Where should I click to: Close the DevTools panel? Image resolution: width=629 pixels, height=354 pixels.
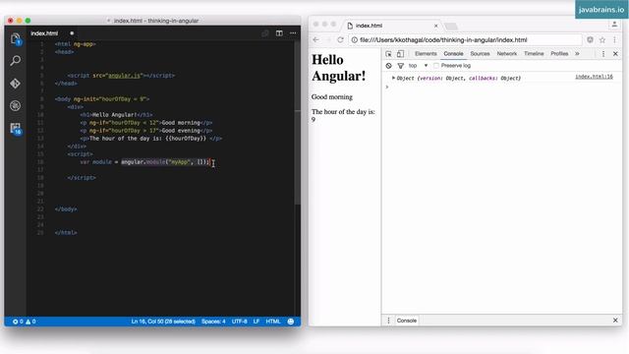coord(615,54)
